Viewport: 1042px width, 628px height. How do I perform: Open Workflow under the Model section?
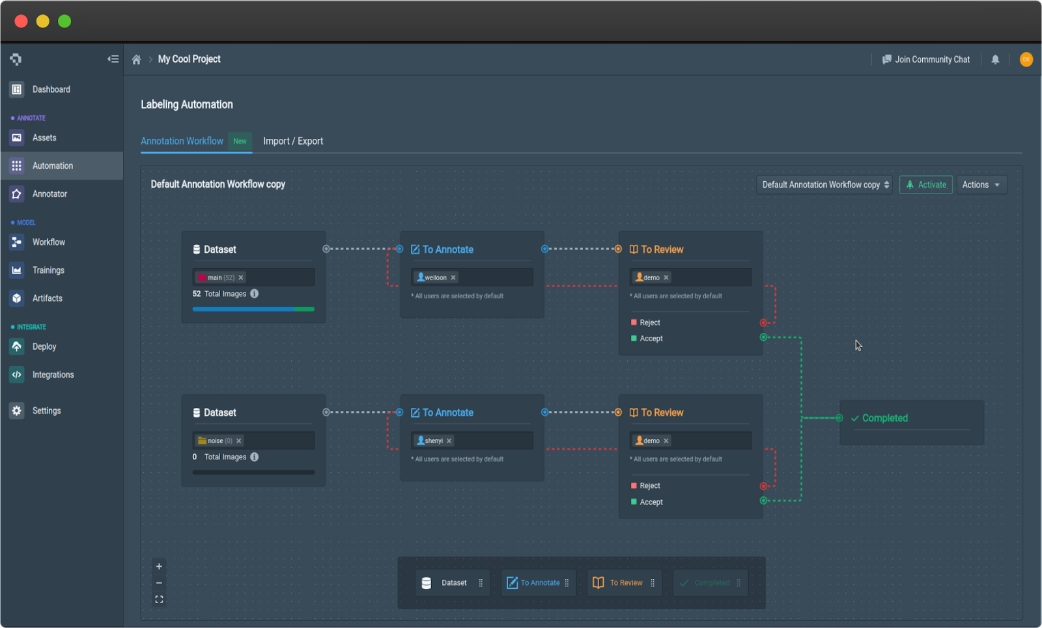[48, 242]
